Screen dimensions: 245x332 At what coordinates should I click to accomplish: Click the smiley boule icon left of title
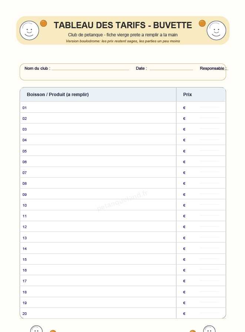coord(29,30)
